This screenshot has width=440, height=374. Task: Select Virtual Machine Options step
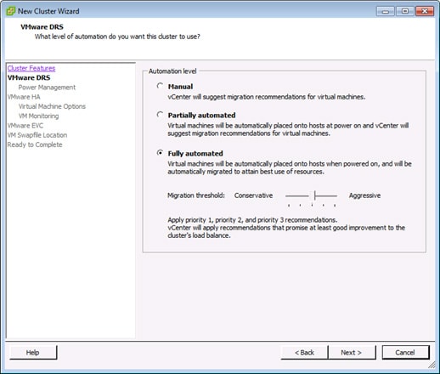[52, 106]
